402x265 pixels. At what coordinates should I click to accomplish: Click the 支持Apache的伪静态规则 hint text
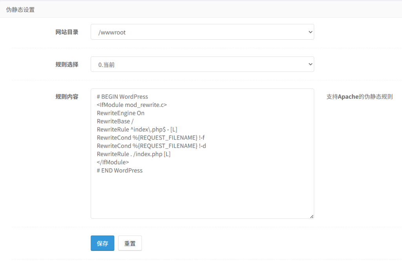[360, 97]
